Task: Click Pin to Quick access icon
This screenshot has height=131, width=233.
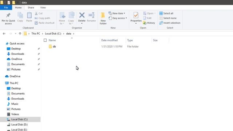Action: coord(8,15)
